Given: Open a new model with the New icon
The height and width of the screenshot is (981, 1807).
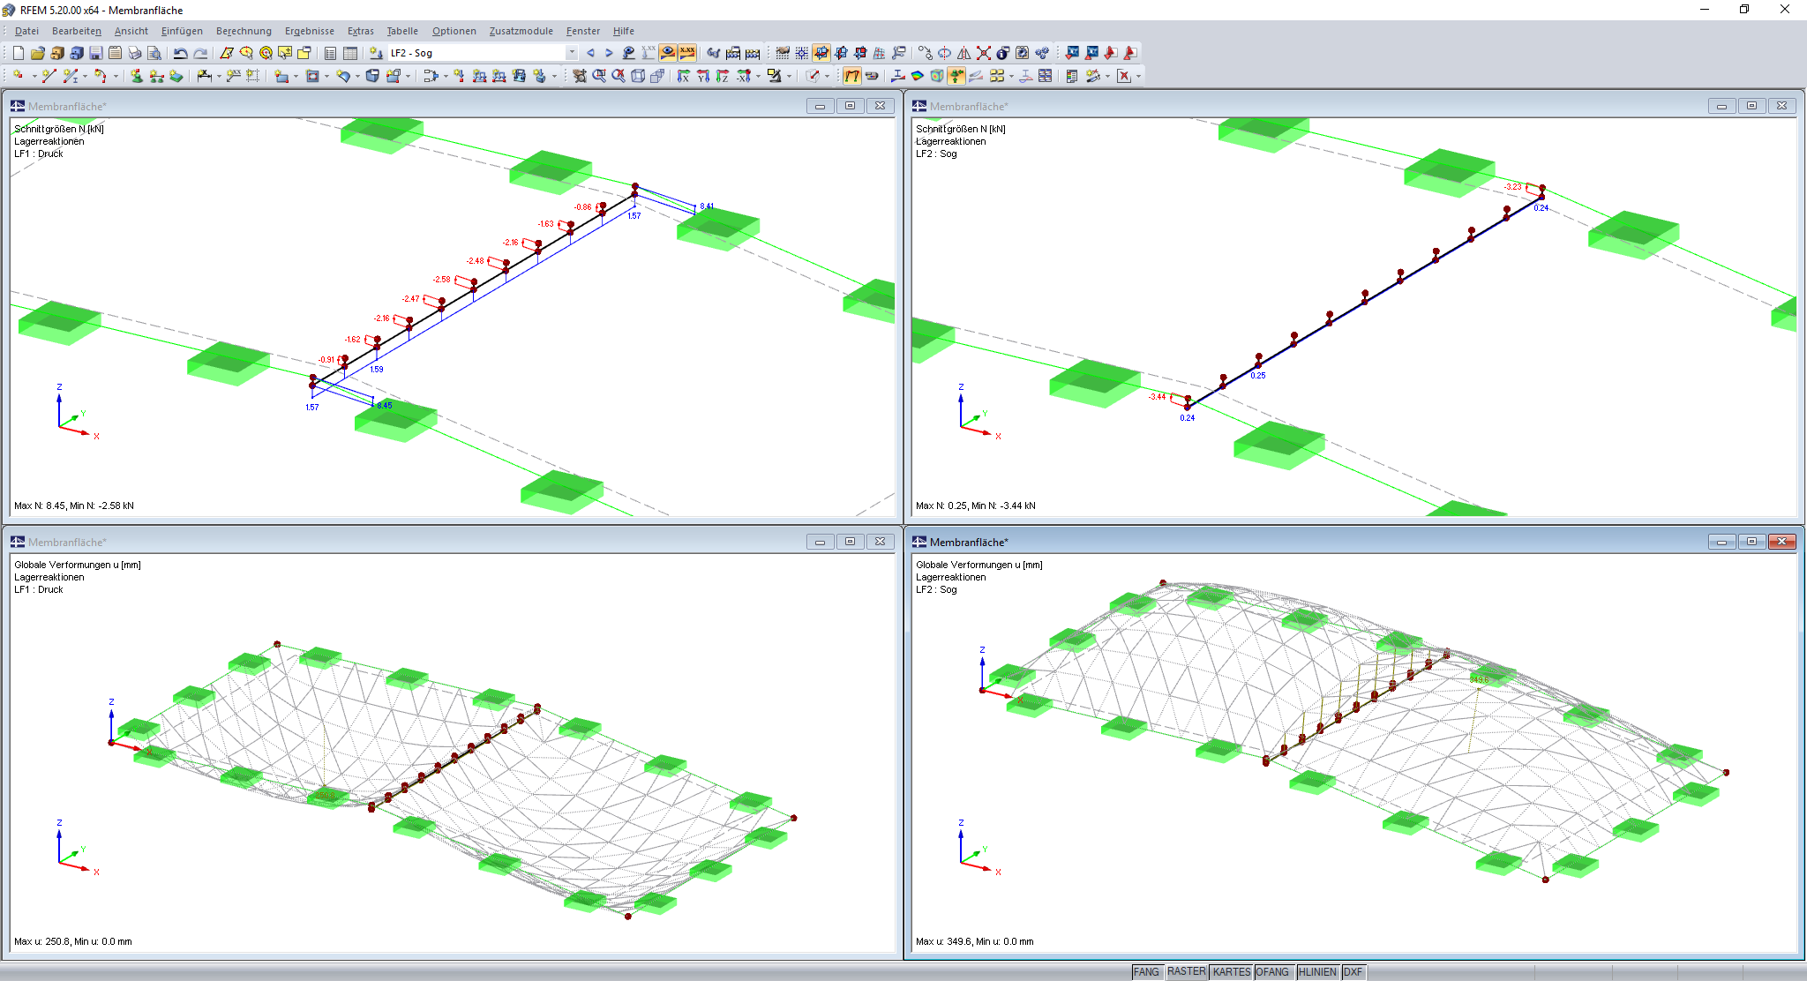Looking at the screenshot, I should click(x=19, y=52).
